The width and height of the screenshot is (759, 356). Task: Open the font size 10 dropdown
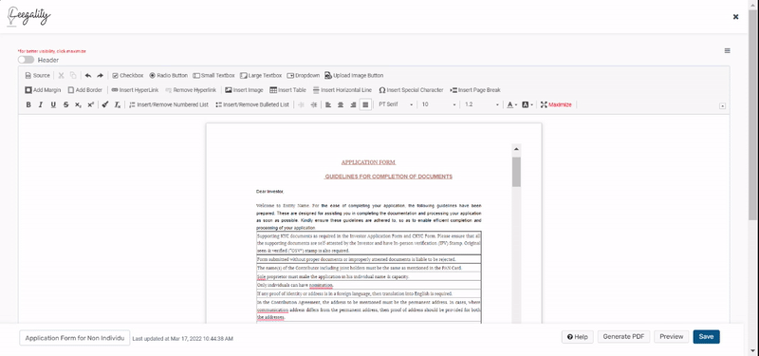[438, 104]
